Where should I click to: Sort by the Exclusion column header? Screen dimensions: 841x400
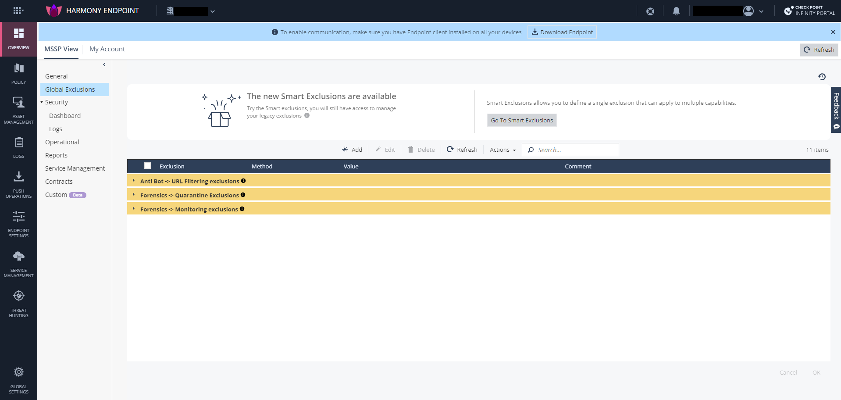(172, 166)
